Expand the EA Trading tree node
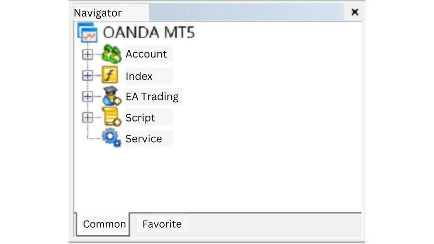The image size is (434, 244). [87, 96]
